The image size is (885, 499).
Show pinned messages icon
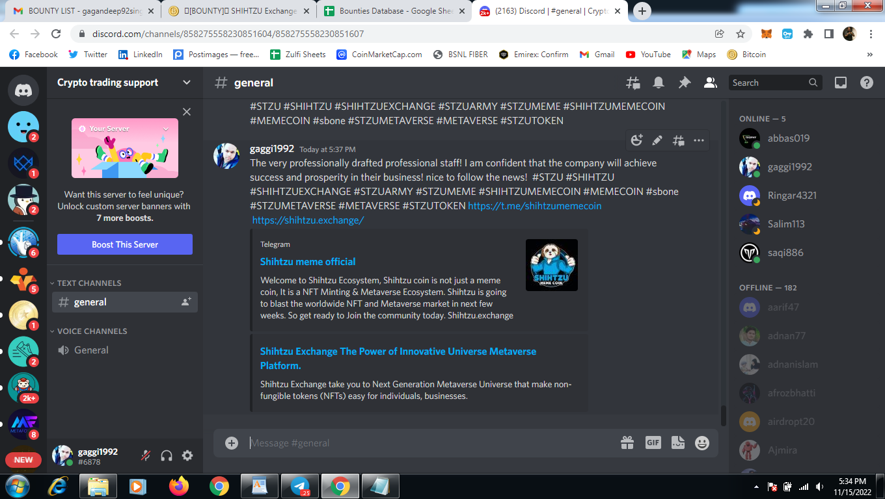pos(685,83)
